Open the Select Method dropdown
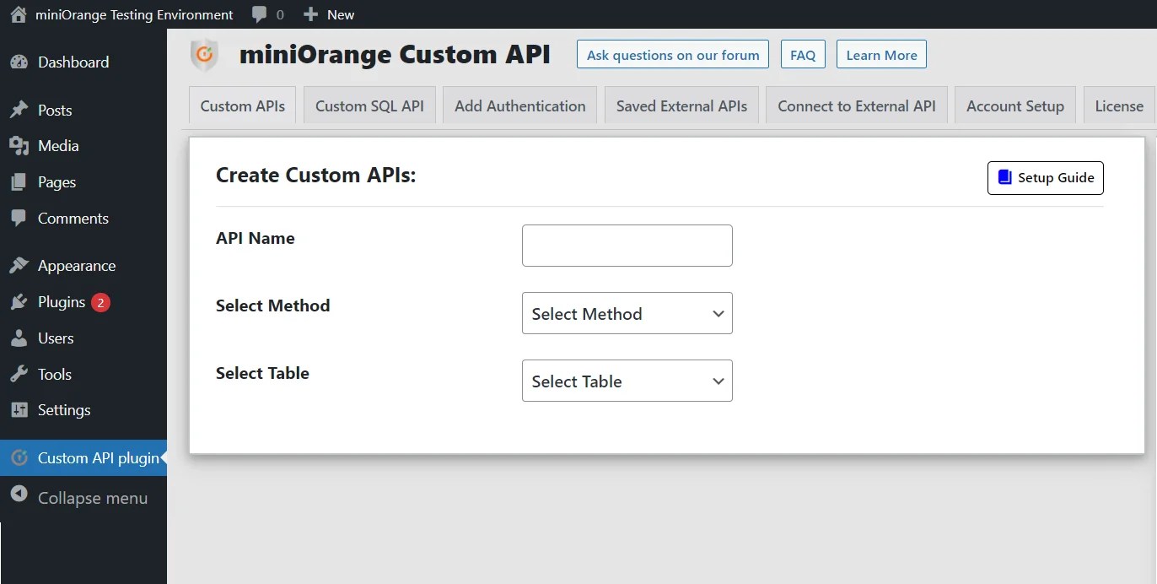Image resolution: width=1157 pixels, height=584 pixels. (627, 313)
